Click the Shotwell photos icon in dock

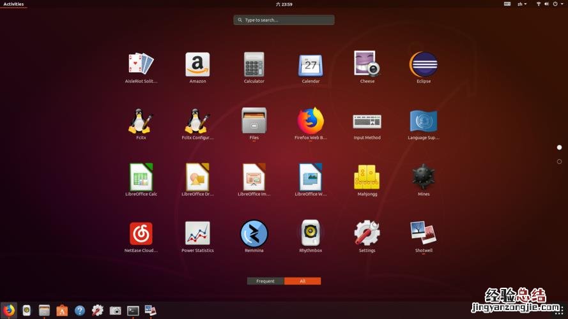pos(150,310)
